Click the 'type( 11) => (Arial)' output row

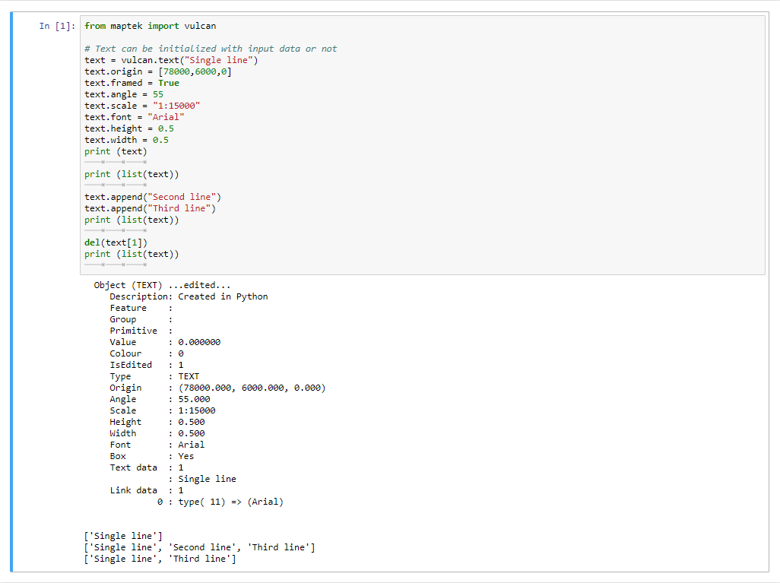click(220, 502)
